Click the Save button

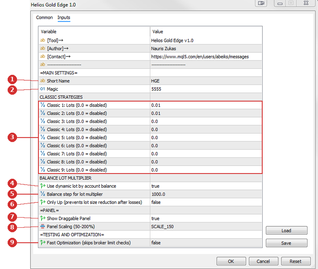(x=286, y=243)
